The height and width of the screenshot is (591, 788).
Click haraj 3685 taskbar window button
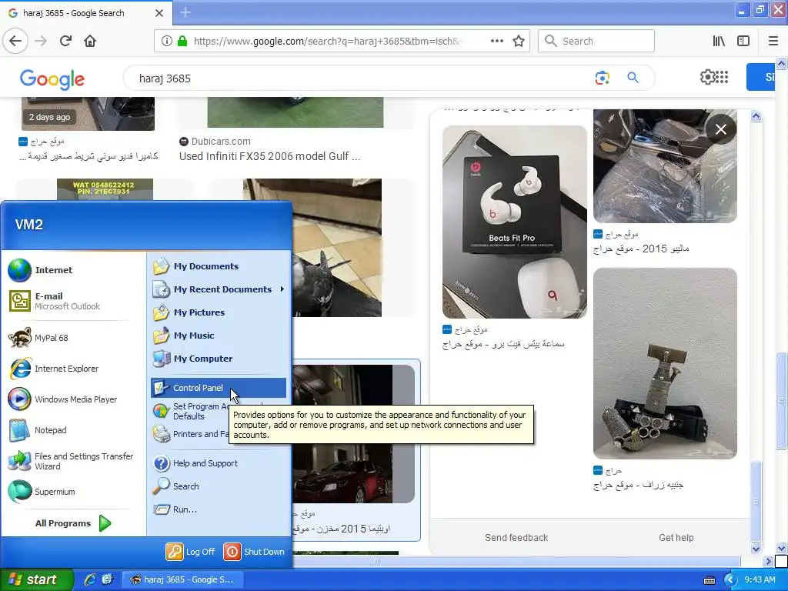coord(183,579)
